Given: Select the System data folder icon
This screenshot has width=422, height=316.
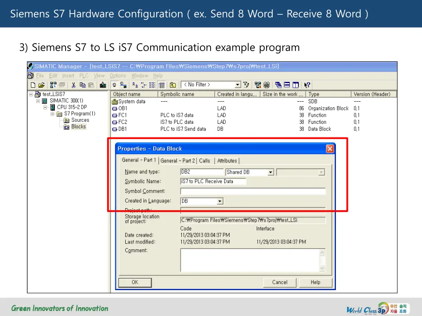Looking at the screenshot, I should 115,102.
